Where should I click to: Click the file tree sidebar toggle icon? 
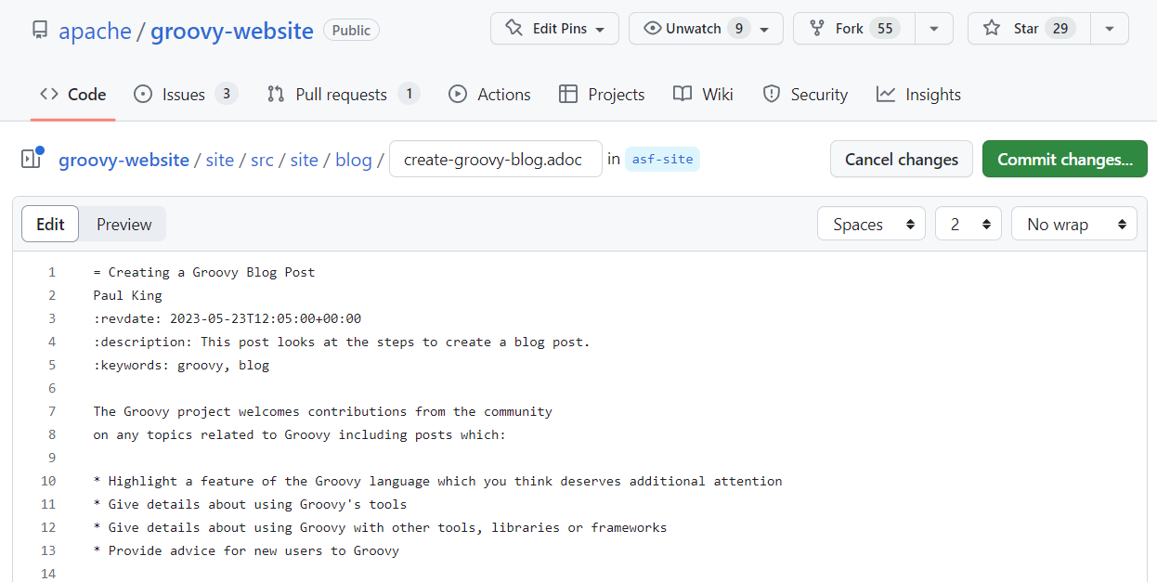click(32, 159)
